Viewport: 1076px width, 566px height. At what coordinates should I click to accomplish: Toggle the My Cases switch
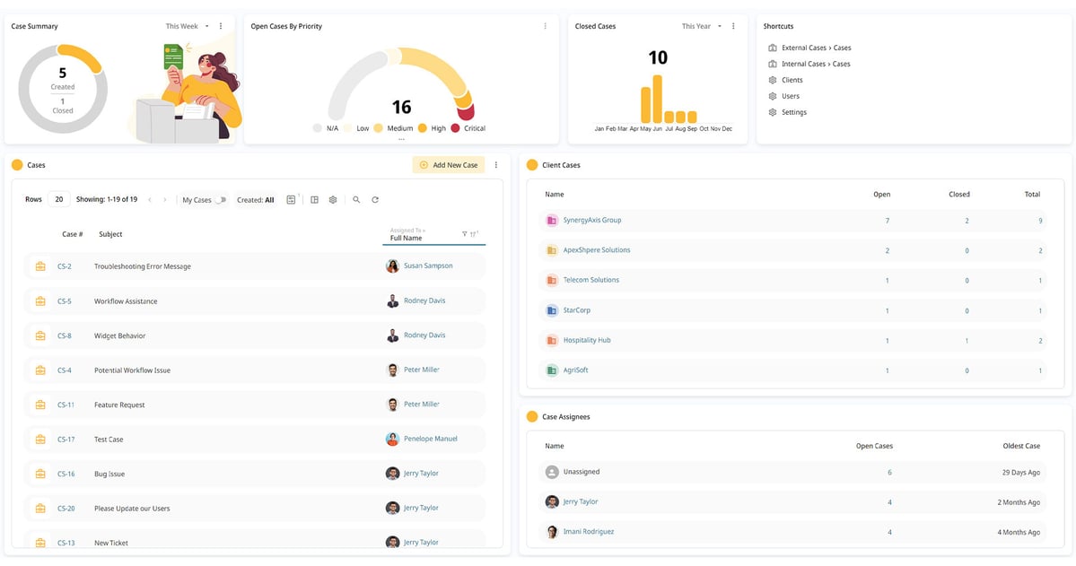pyautogui.click(x=220, y=200)
